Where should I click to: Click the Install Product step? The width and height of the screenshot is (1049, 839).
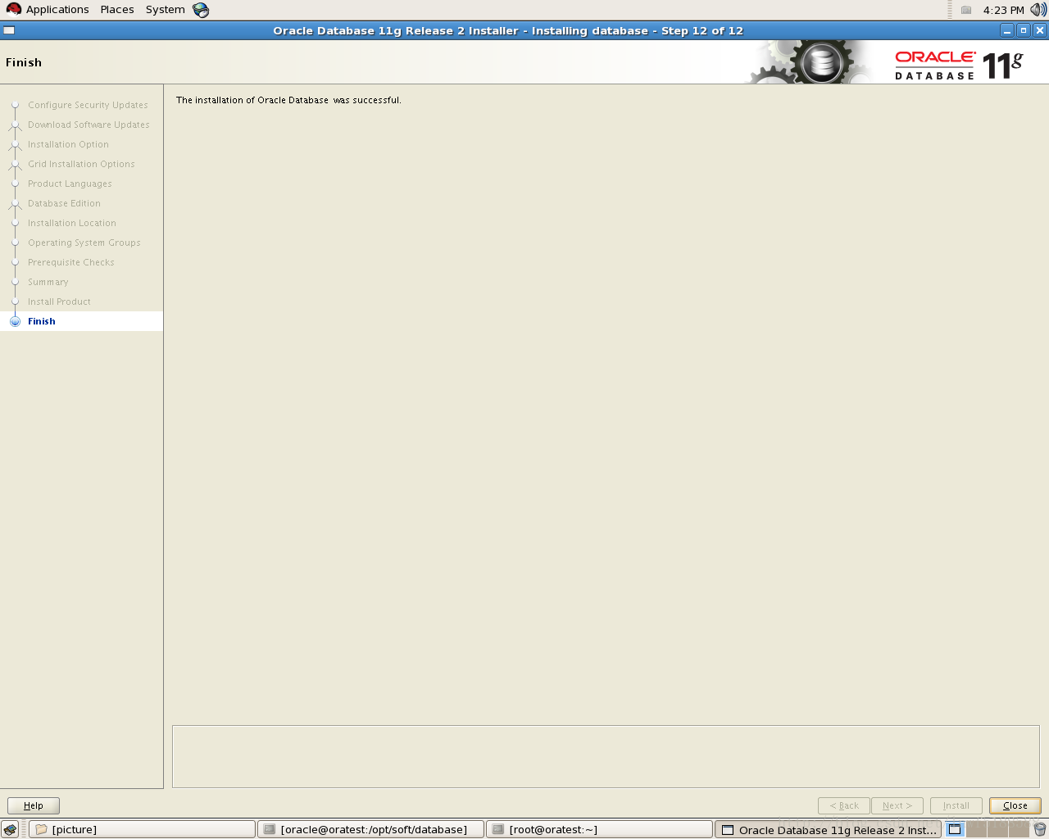point(59,302)
